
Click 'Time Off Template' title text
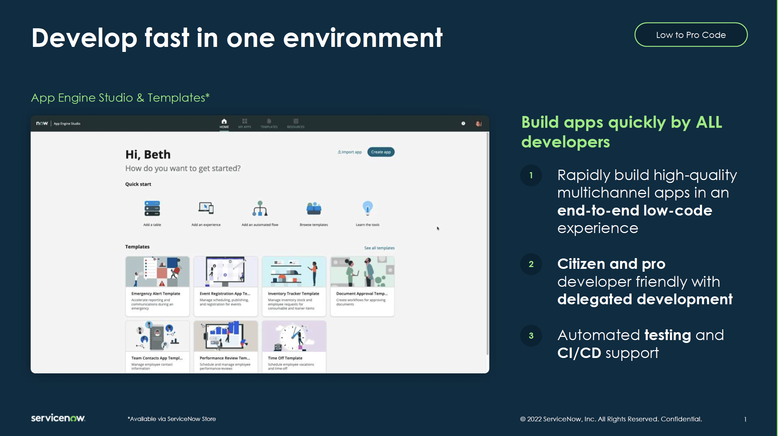click(285, 358)
